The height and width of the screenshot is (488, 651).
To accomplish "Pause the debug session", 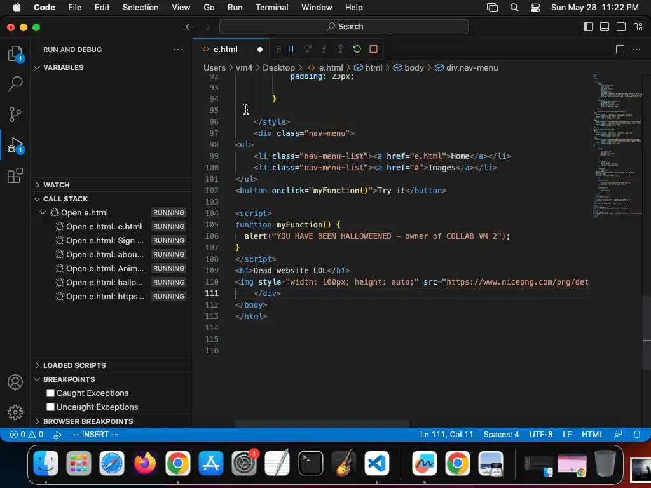I will (x=291, y=49).
